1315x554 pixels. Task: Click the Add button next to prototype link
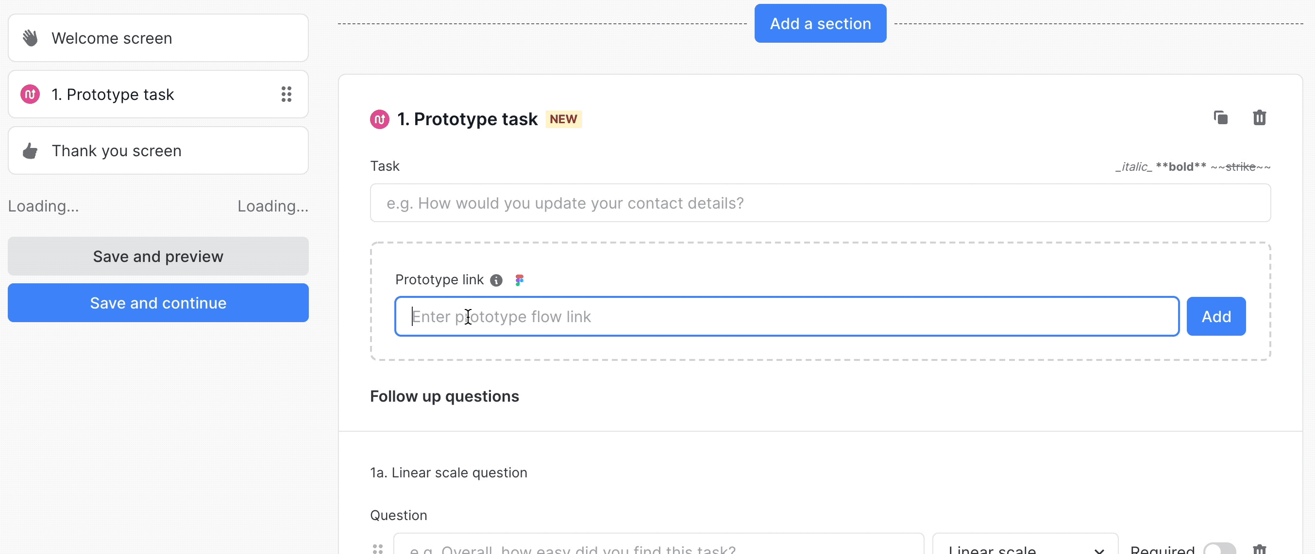(1215, 316)
